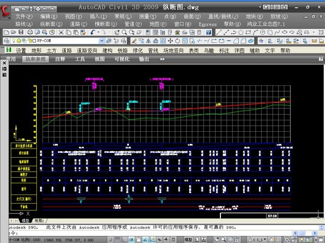
Task: Click the Save diskette icon
Action: point(21,32)
